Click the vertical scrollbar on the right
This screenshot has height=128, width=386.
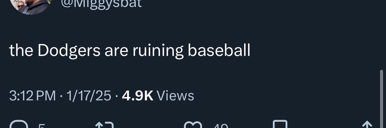click(381, 99)
